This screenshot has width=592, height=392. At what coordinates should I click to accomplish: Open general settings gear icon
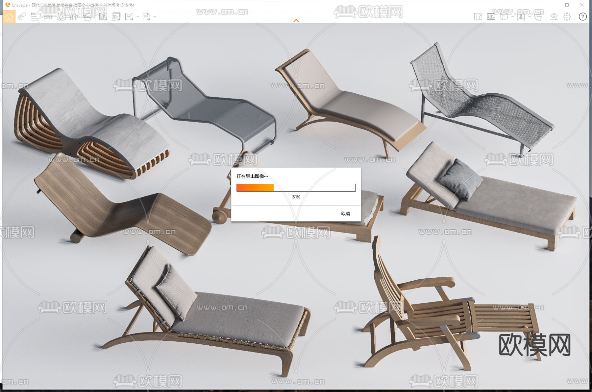(567, 17)
